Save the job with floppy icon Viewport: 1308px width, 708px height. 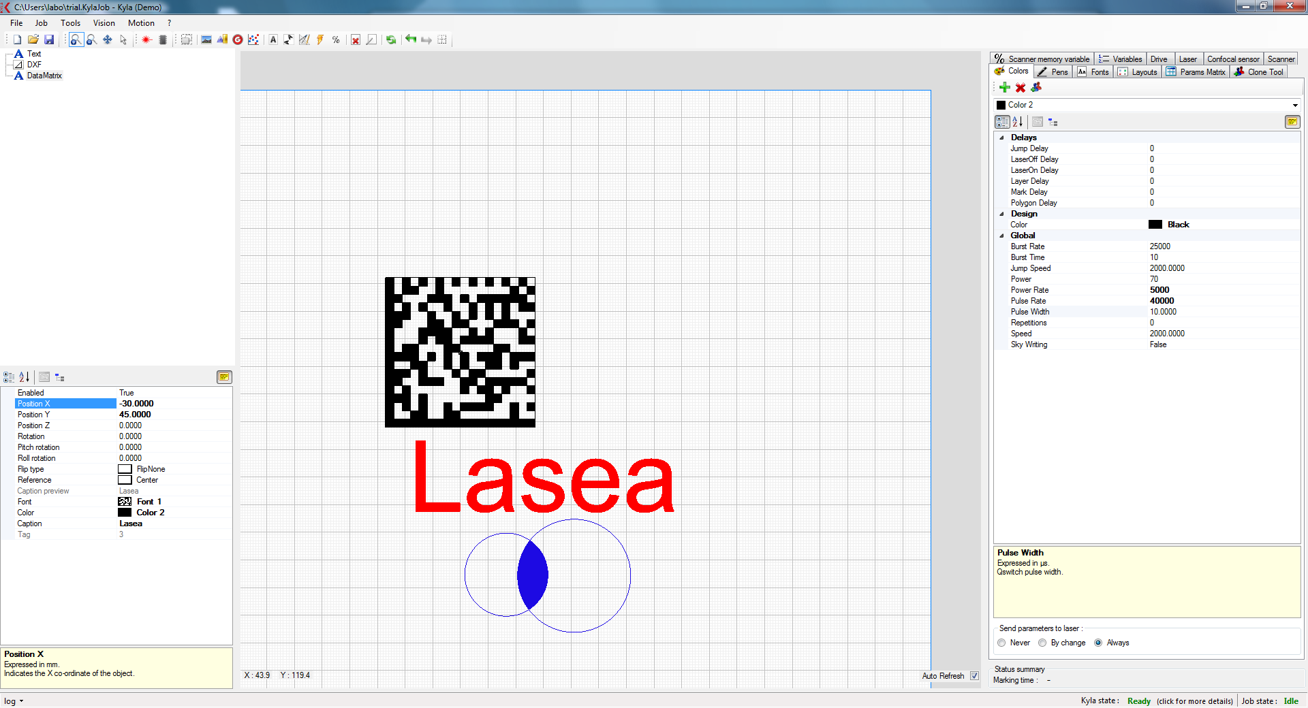pyautogui.click(x=49, y=39)
